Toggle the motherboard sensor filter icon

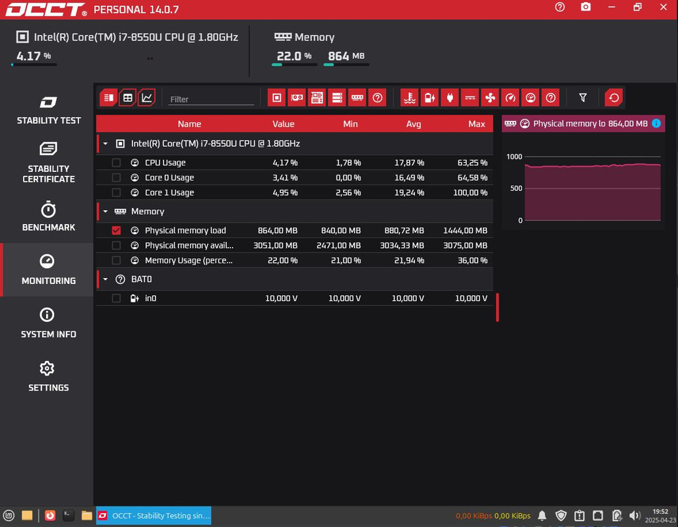coord(317,97)
